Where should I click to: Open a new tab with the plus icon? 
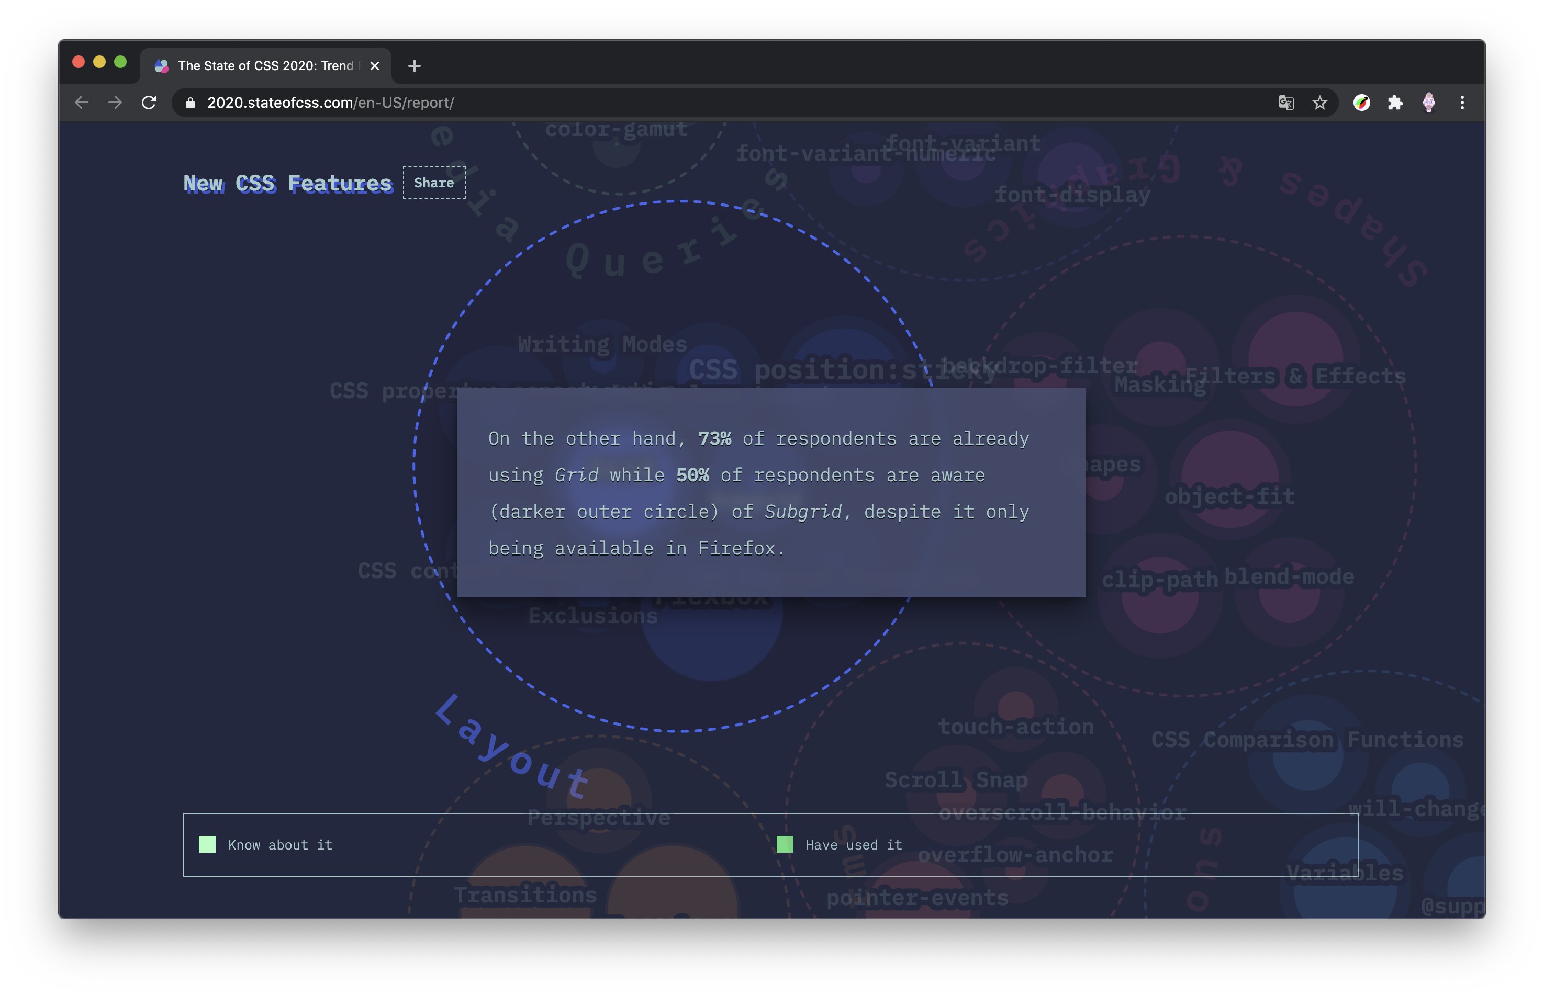(414, 66)
